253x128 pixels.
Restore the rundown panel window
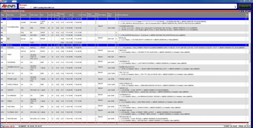pos(247,11)
